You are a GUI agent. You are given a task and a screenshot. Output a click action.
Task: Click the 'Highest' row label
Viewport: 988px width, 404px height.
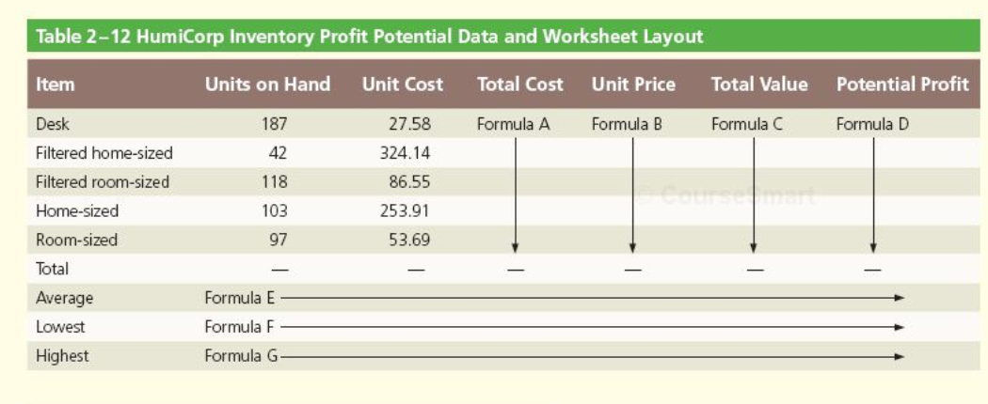tap(62, 355)
